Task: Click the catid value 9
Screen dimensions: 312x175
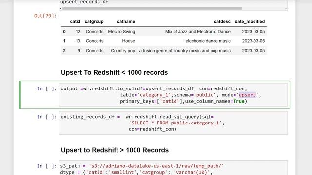Action: (79, 51)
